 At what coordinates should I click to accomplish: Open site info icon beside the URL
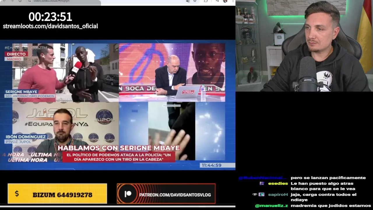[29, 1]
